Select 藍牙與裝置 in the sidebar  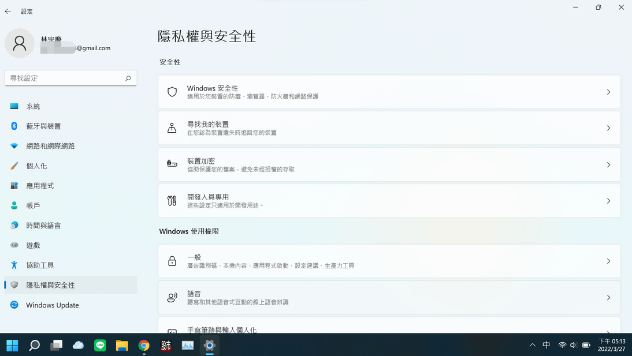[70, 126]
